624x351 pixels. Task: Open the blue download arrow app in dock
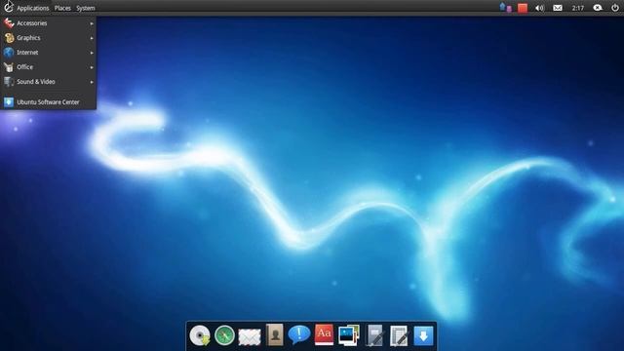click(423, 335)
